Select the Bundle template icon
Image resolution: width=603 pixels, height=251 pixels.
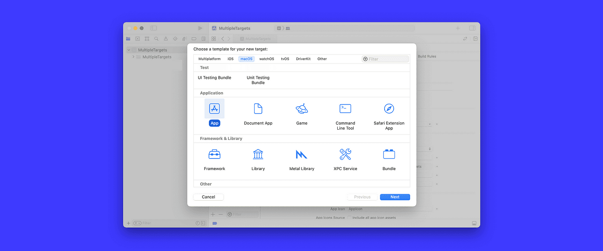389,154
